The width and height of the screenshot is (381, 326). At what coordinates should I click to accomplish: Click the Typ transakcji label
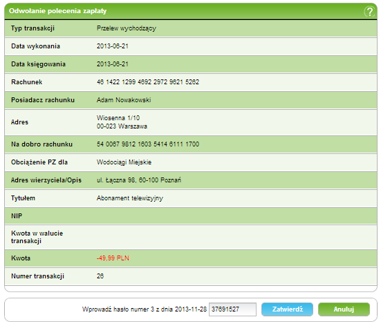pos(32,28)
